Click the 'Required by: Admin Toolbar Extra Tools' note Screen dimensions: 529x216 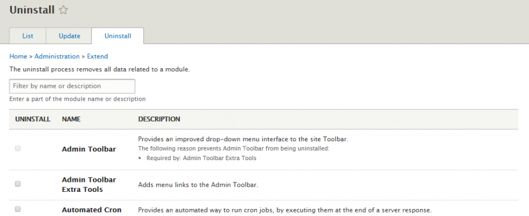pyautogui.click(x=202, y=158)
